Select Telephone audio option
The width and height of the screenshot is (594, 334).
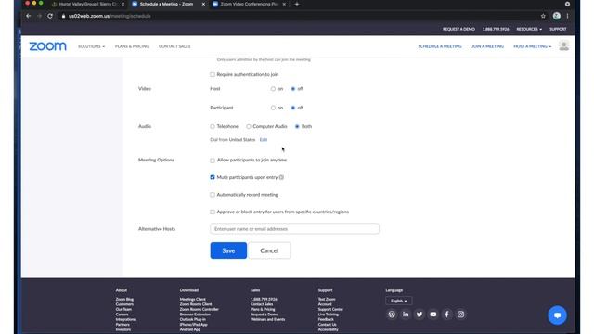pos(213,126)
